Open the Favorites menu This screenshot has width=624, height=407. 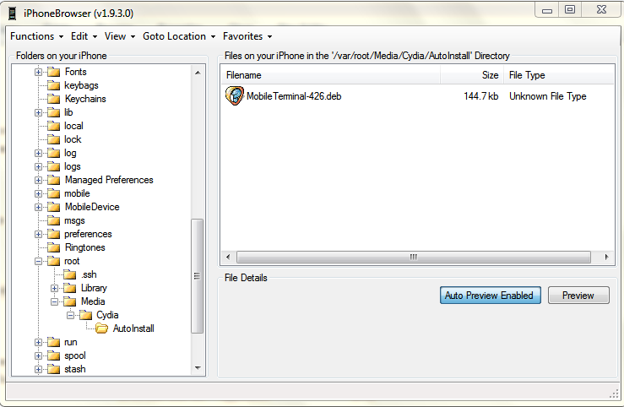coord(247,36)
